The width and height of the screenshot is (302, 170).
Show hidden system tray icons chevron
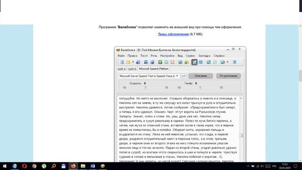point(248,166)
